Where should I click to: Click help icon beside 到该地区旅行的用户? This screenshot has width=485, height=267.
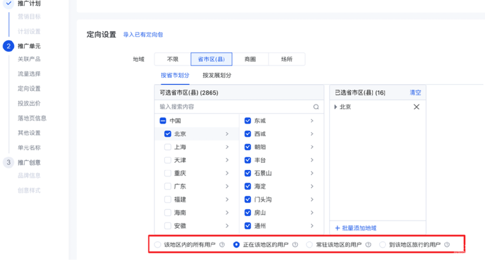coord(447,245)
